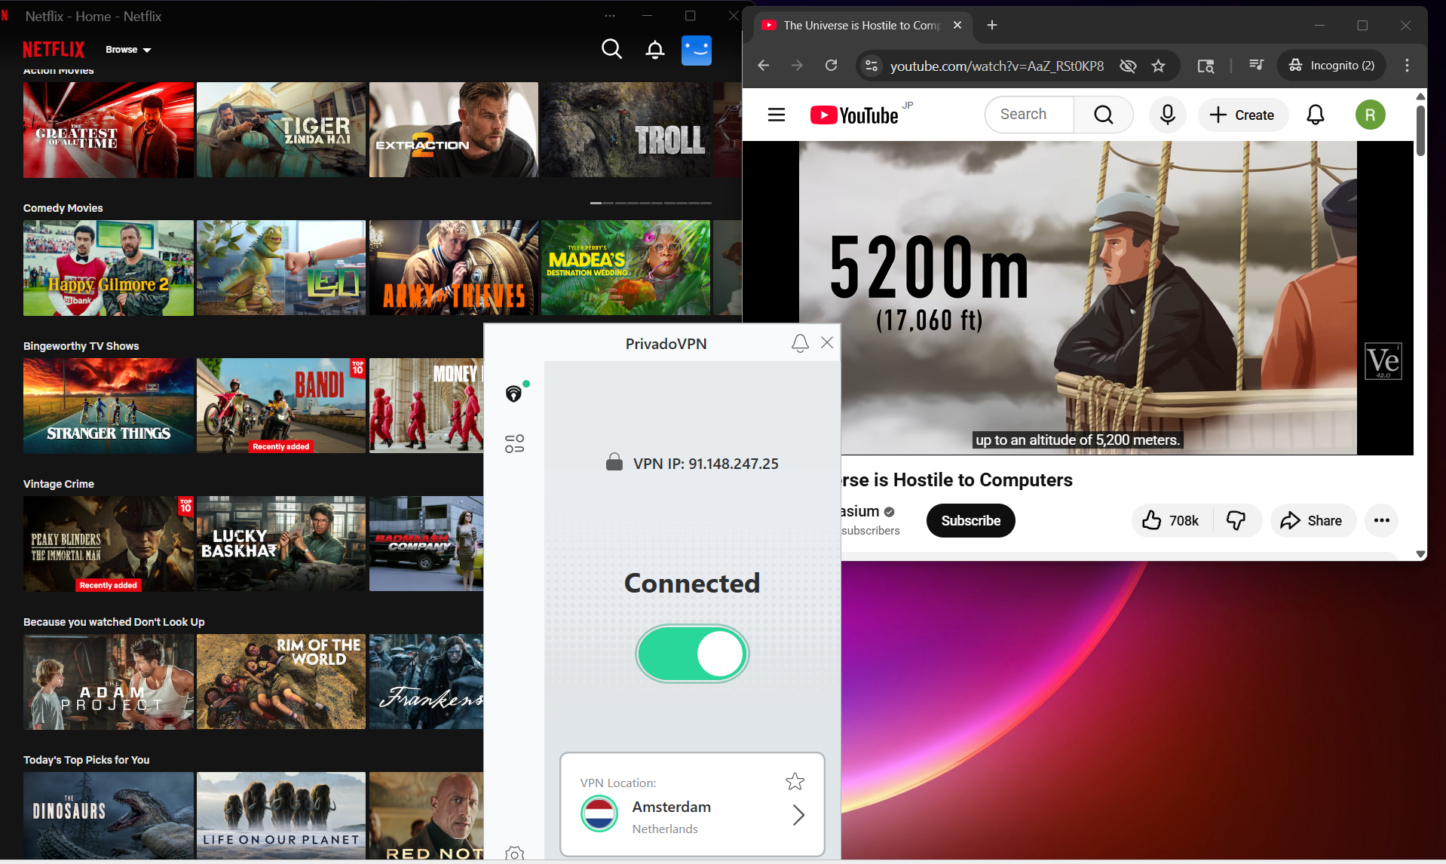Go to Netflix home via logo
This screenshot has width=1446, height=864.
pos(54,50)
